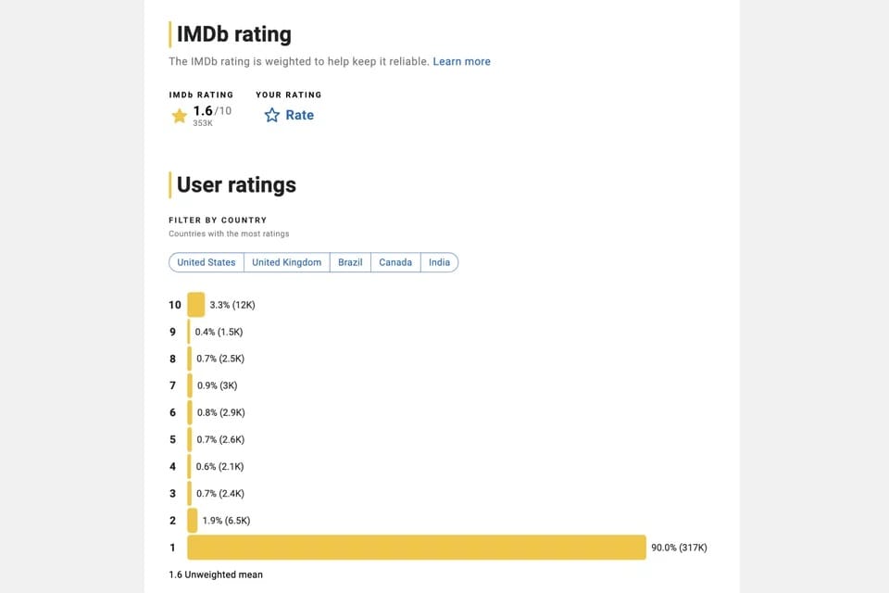Click the 3.3% (12K) label
The width and height of the screenshot is (889, 593).
pyautogui.click(x=232, y=305)
